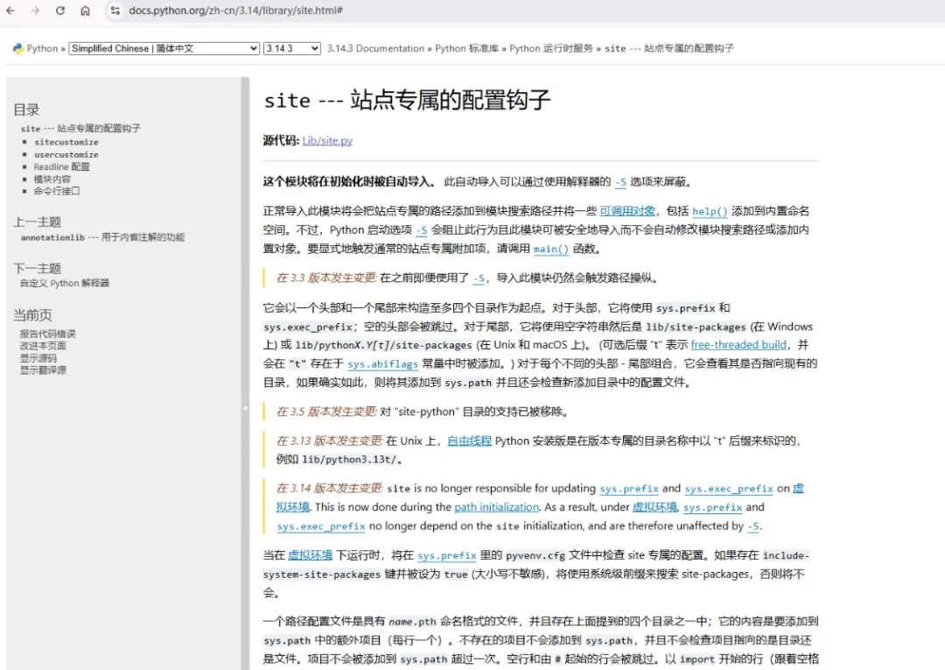This screenshot has height=670, width=945.
Task: Jump to the usercustomize section in sidebar
Action: coord(66,154)
